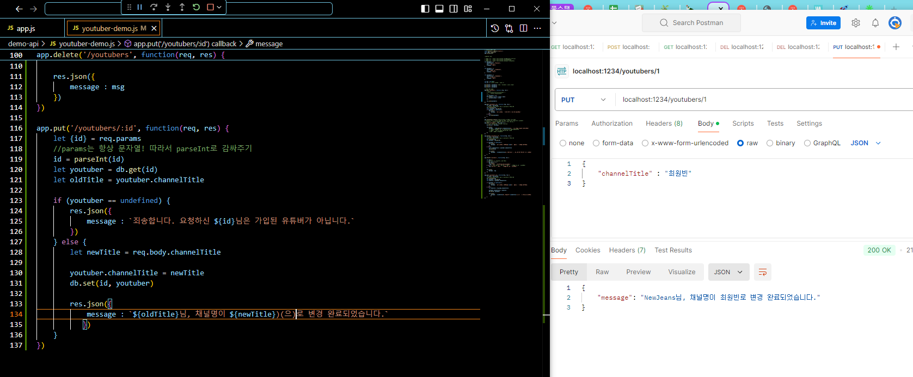
Task: Expand the chevron left of Search Postman
Action: tap(554, 23)
